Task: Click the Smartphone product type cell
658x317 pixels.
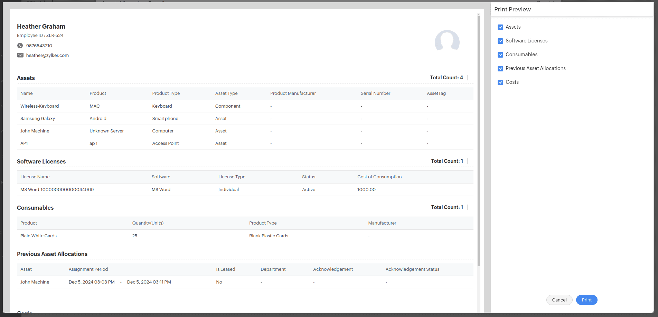Action: pos(165,118)
